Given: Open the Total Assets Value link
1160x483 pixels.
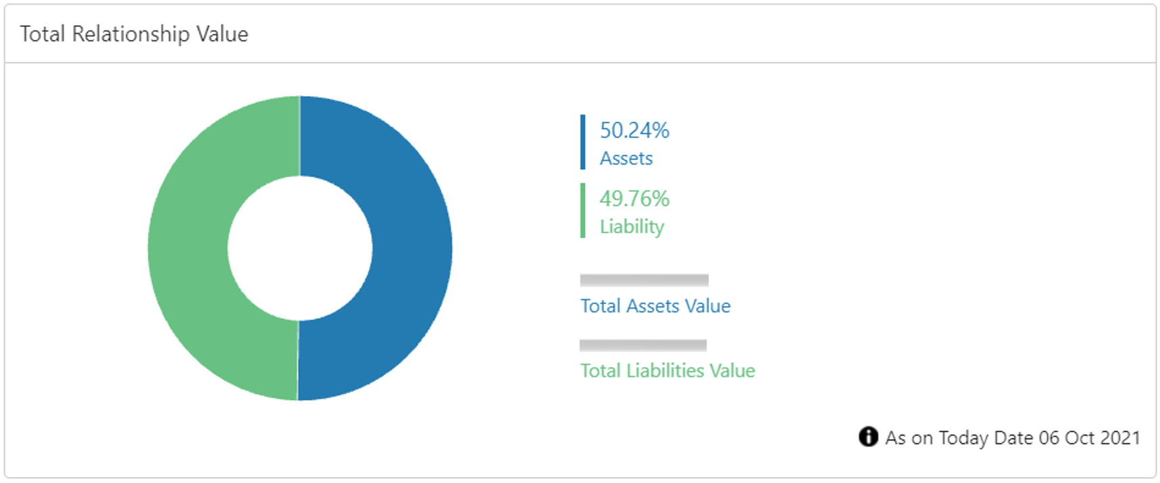Looking at the screenshot, I should click(x=655, y=306).
